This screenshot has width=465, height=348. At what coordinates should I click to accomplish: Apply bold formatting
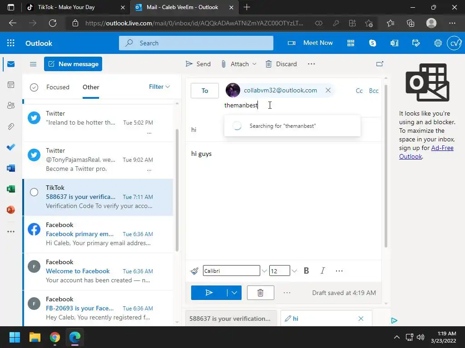click(307, 271)
